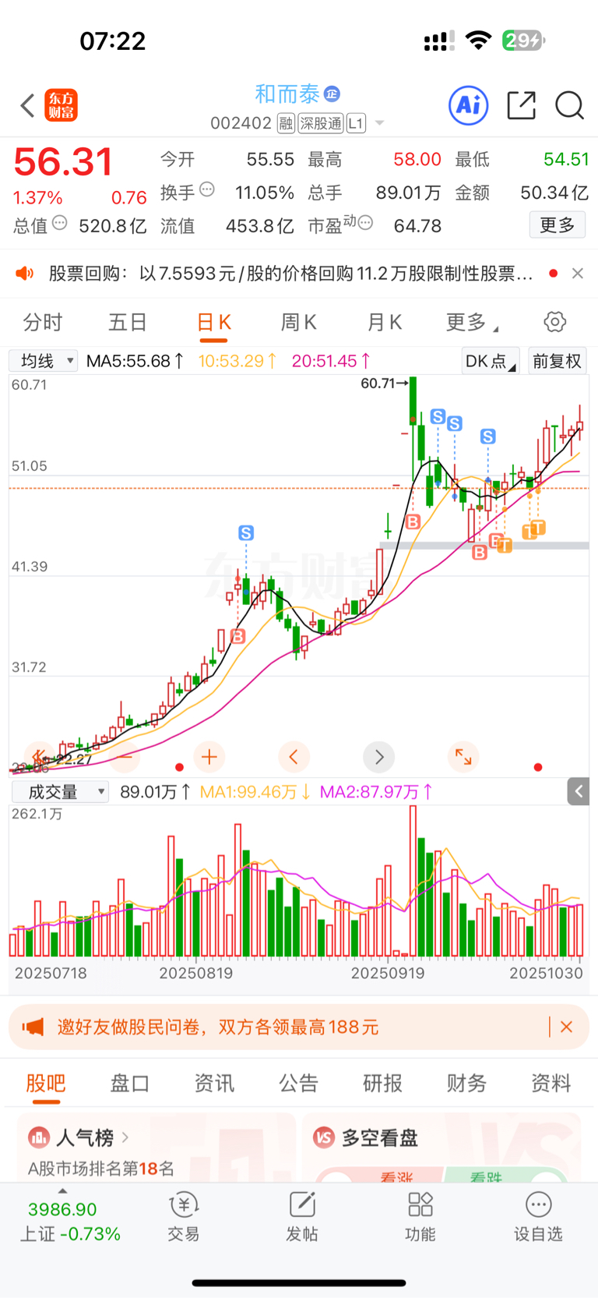
Task: Expand the 更多 chart period menu
Action: tap(472, 322)
